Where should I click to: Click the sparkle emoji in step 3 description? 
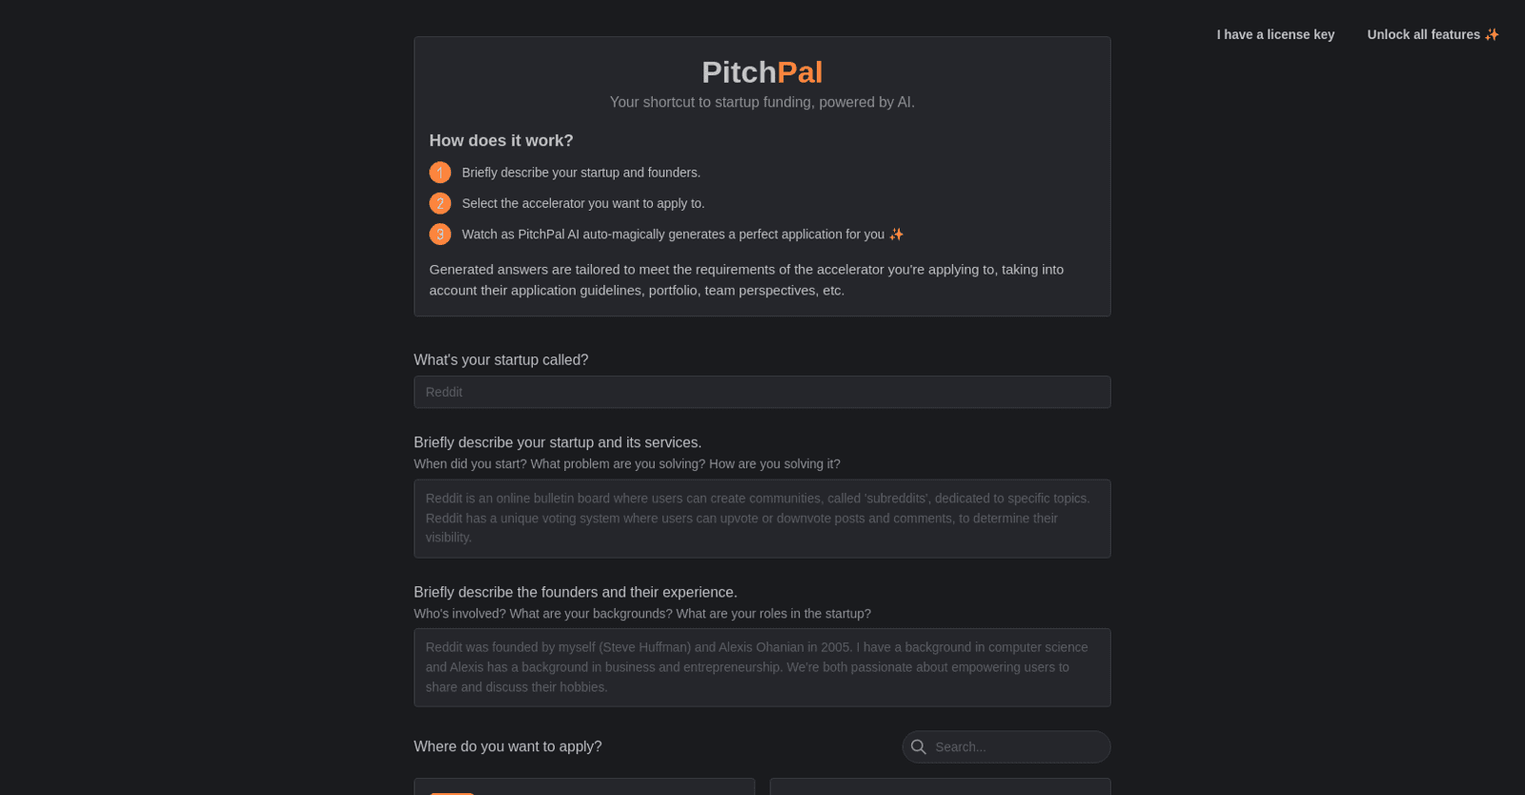895,234
